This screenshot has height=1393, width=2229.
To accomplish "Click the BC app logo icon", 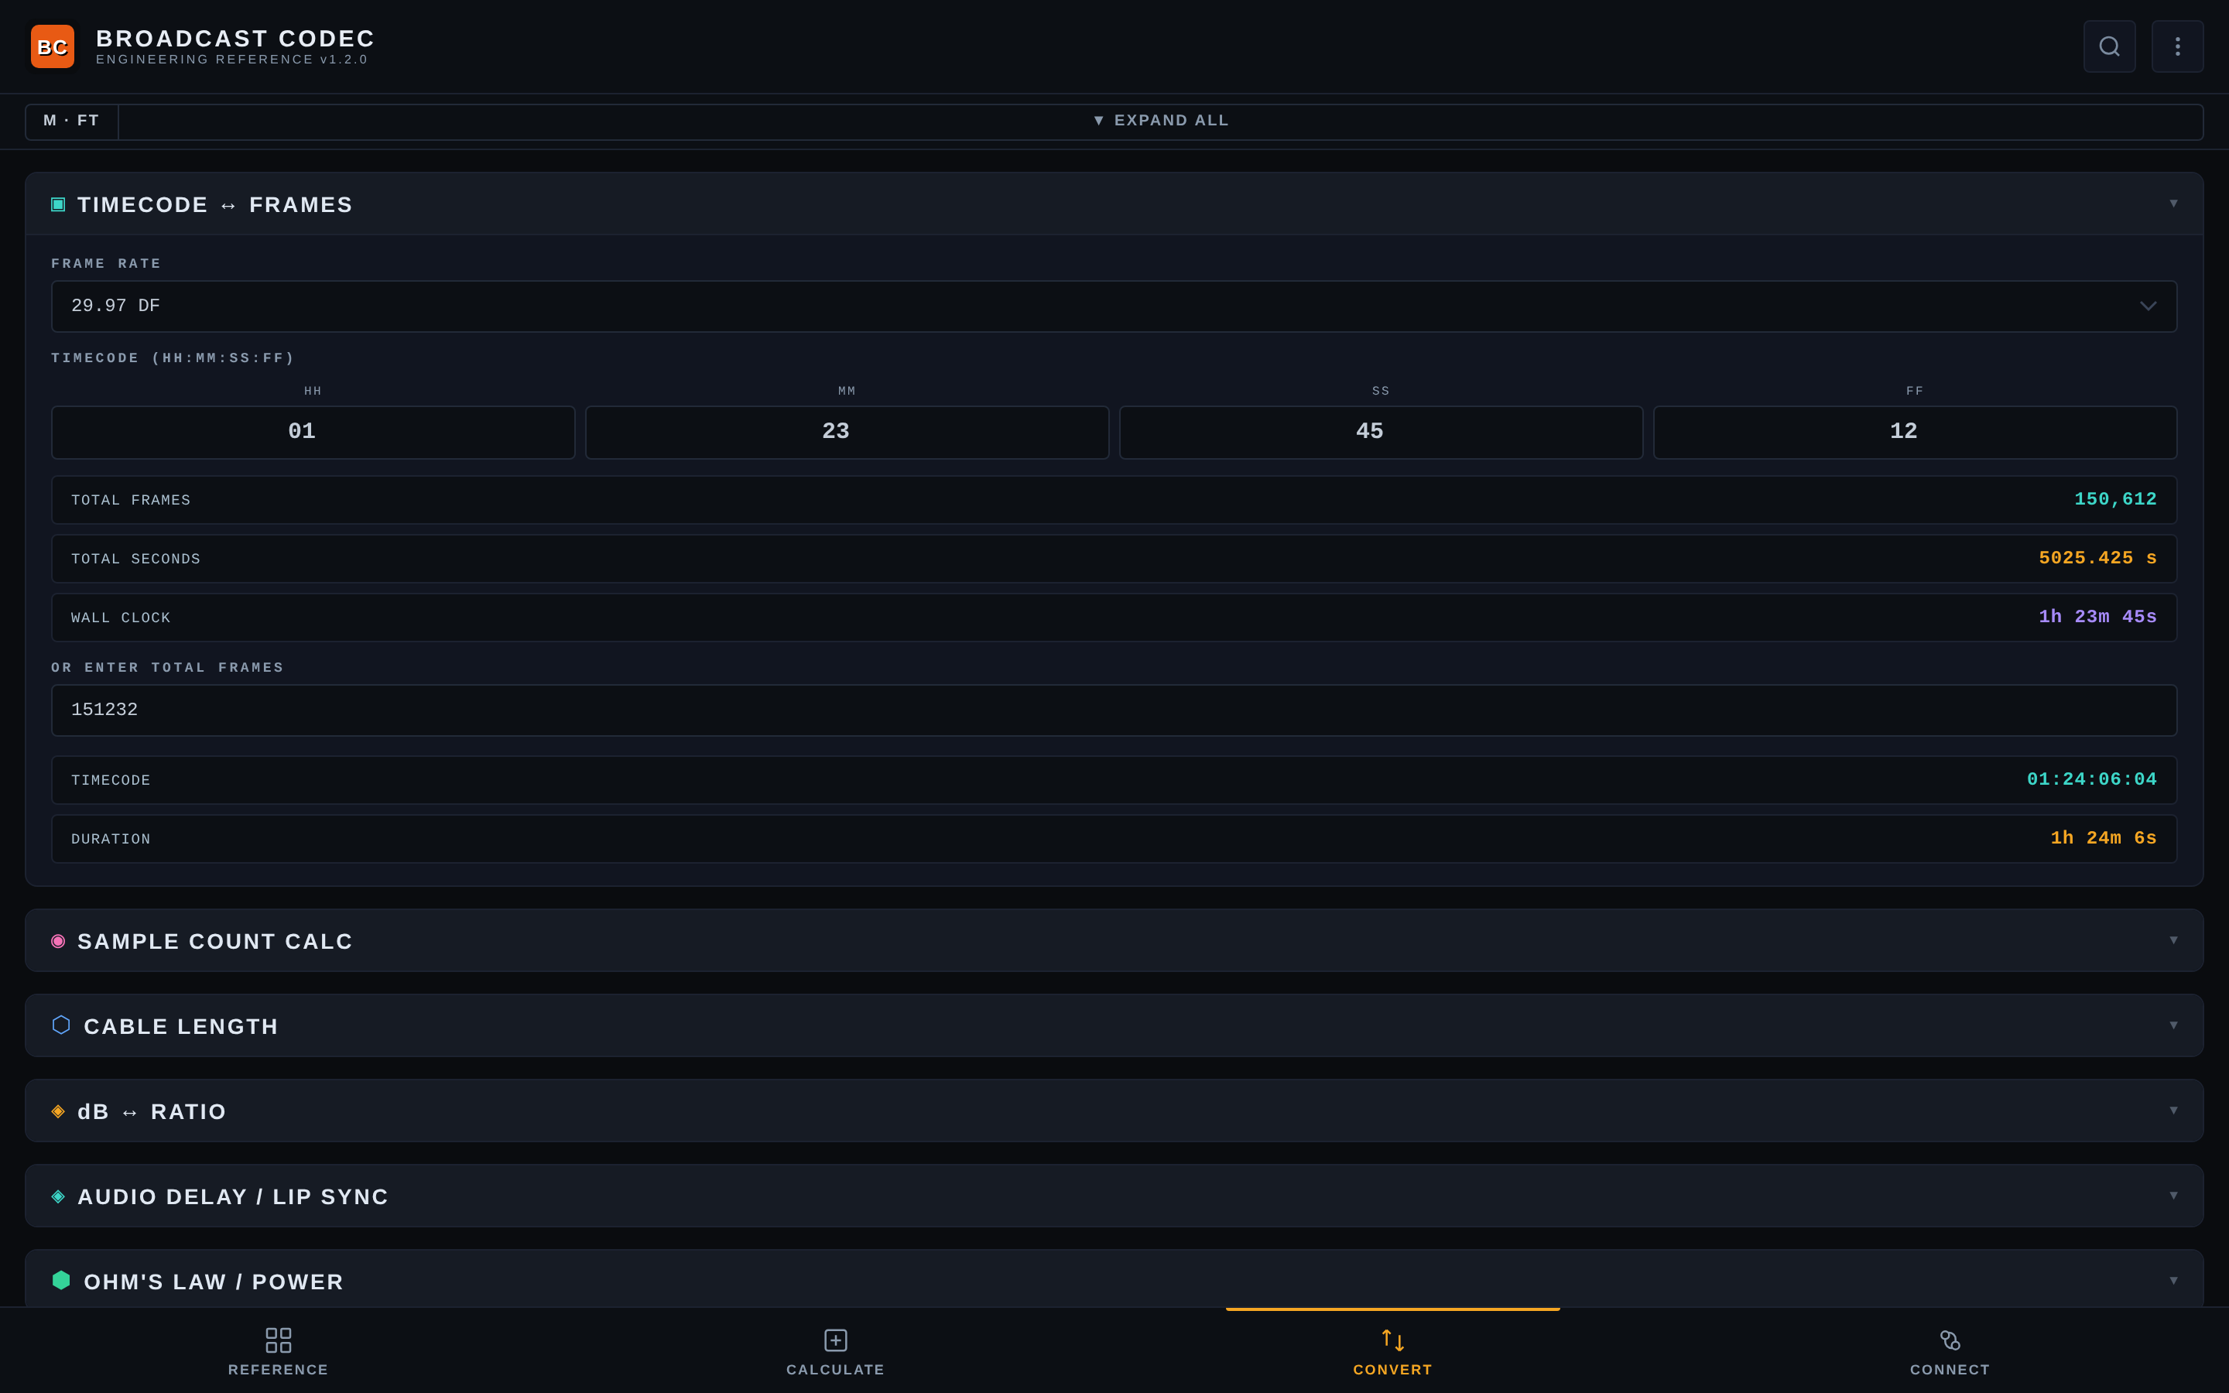I will click(x=53, y=46).
